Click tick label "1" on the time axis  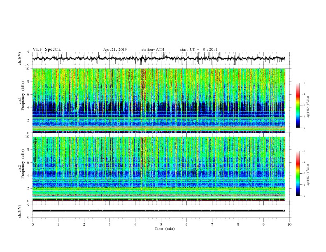(x=58, y=224)
